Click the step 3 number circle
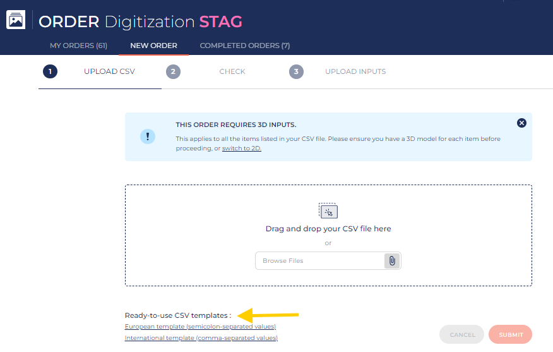The height and width of the screenshot is (352, 553). point(296,71)
